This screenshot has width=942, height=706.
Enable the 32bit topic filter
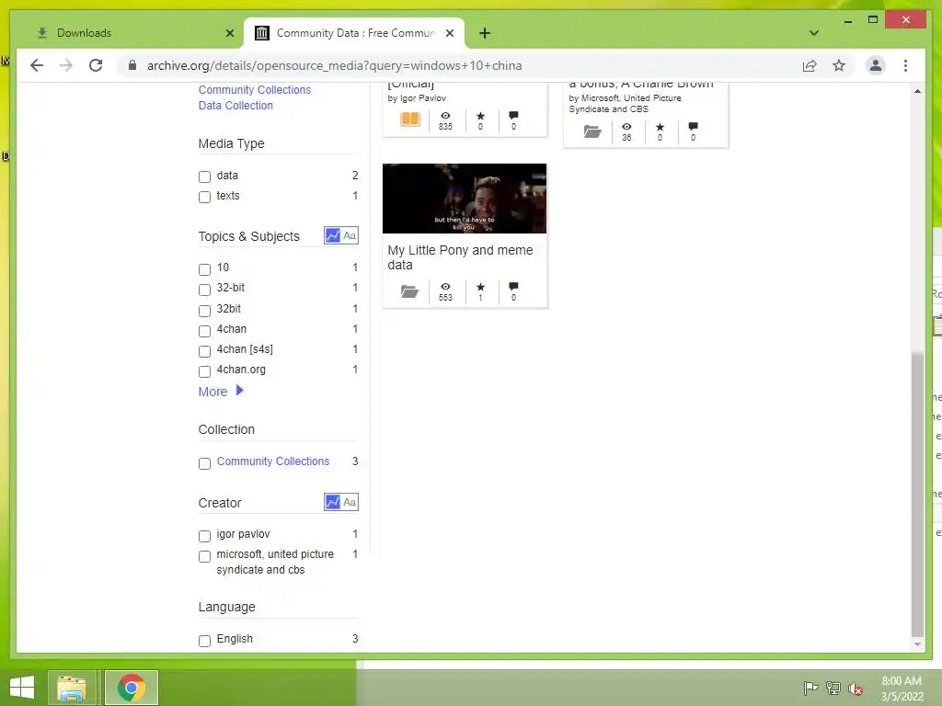pyautogui.click(x=204, y=311)
